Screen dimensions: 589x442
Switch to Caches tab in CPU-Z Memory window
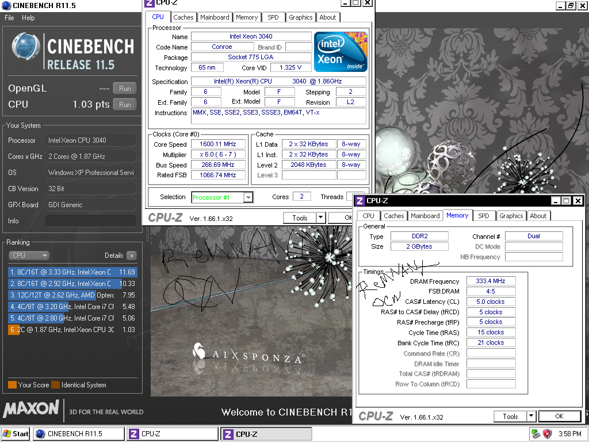(x=393, y=216)
